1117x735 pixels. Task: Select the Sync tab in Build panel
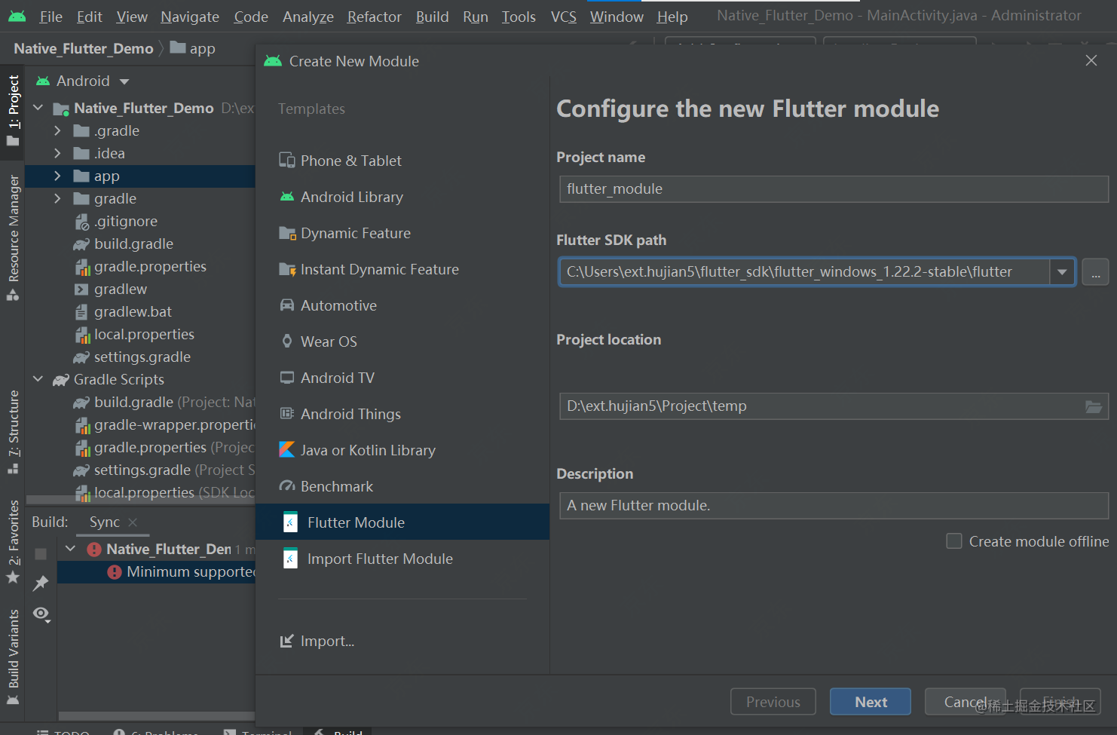[x=104, y=522]
